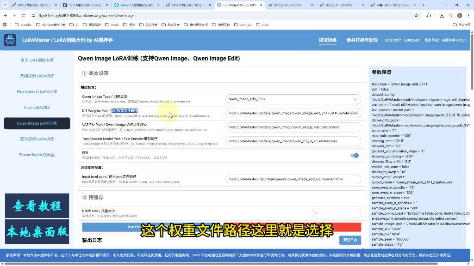The image size is (474, 266).
Task: Click the LoRAMaster robot logo icon
Action: click(x=10, y=40)
